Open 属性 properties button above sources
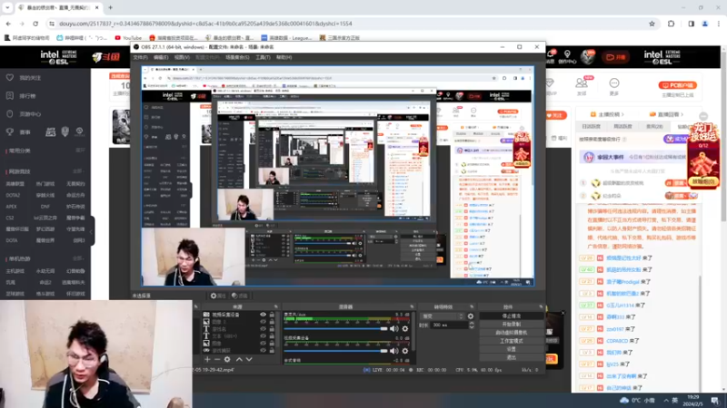The width and height of the screenshot is (727, 408). coord(218,296)
